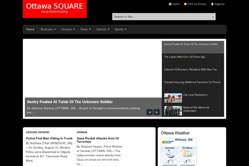Screen dimensions: 249x166
Task: Click the Home house icon in top bar
Action: coord(170,4)
